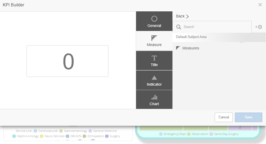Select the Measure tab

pos(154,41)
